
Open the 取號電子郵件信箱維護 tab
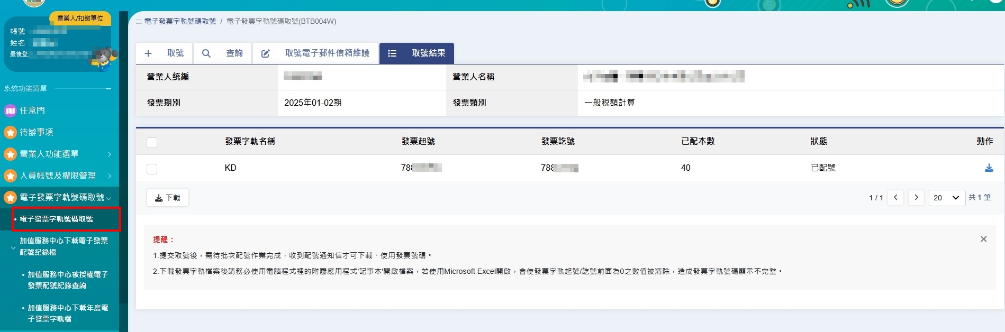tap(316, 53)
